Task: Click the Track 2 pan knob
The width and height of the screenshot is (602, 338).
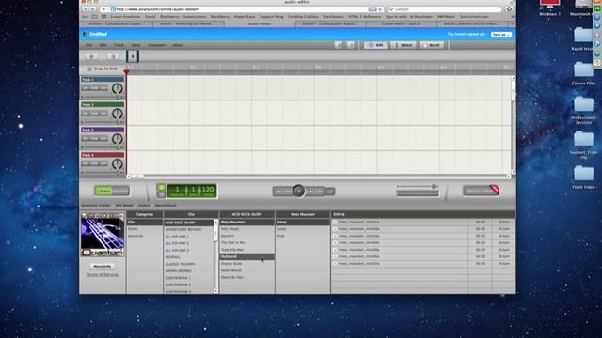Action: pyautogui.click(x=117, y=114)
